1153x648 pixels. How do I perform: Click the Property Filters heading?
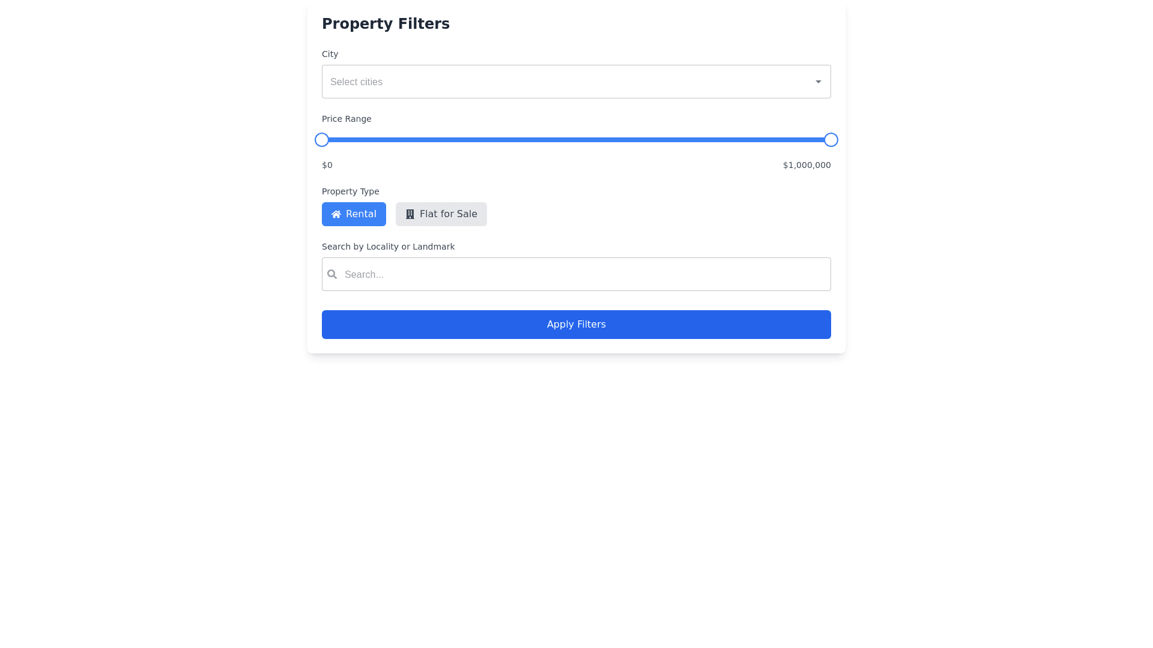pyautogui.click(x=386, y=23)
